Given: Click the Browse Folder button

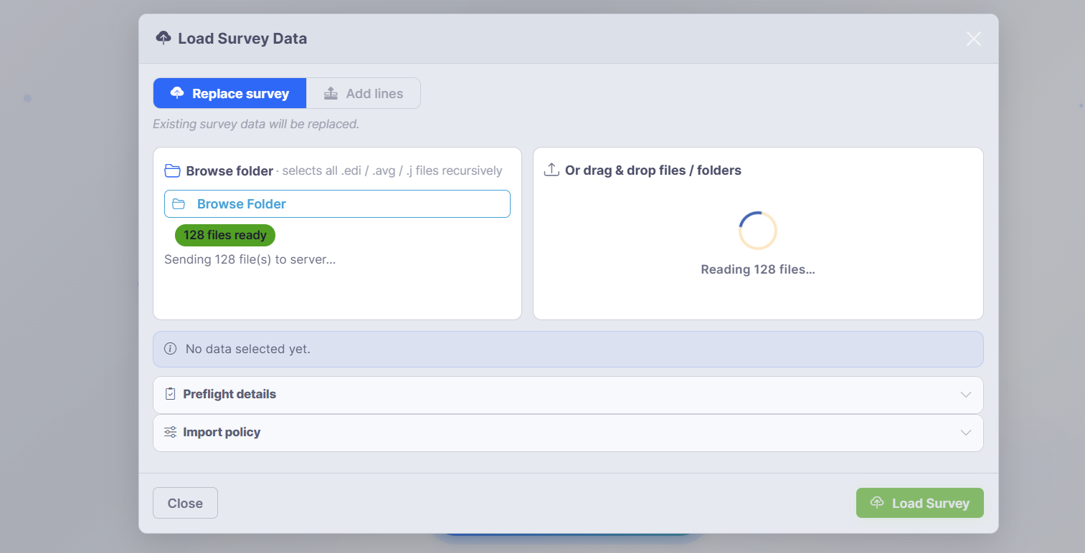Looking at the screenshot, I should point(337,203).
